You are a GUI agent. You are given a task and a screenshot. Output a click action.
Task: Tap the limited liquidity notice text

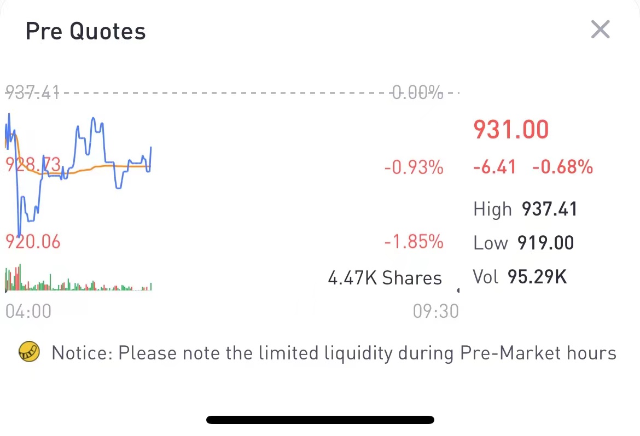(334, 353)
